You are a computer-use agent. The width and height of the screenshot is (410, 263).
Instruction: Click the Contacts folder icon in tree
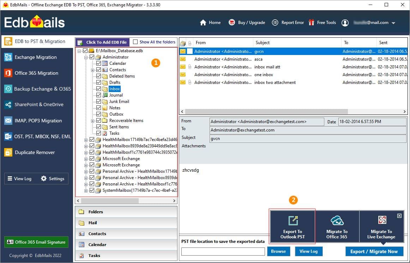(105, 70)
